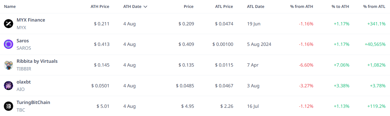Sort by % from ATH column
Image resolution: width=390 pixels, height=116 pixels.
pos(302,7)
